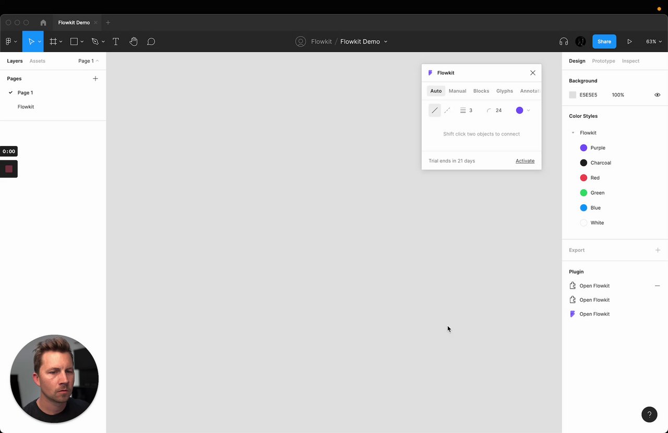The image size is (668, 433).
Task: Toggle background visibility eye icon
Action: (658, 95)
